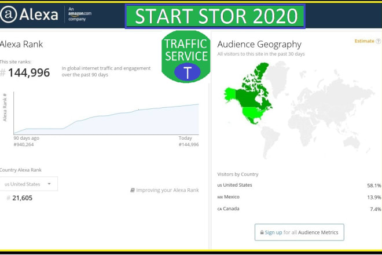Viewport: 382px width, 255px height.
Task: Click the Audience Geography heading
Action: [259, 45]
